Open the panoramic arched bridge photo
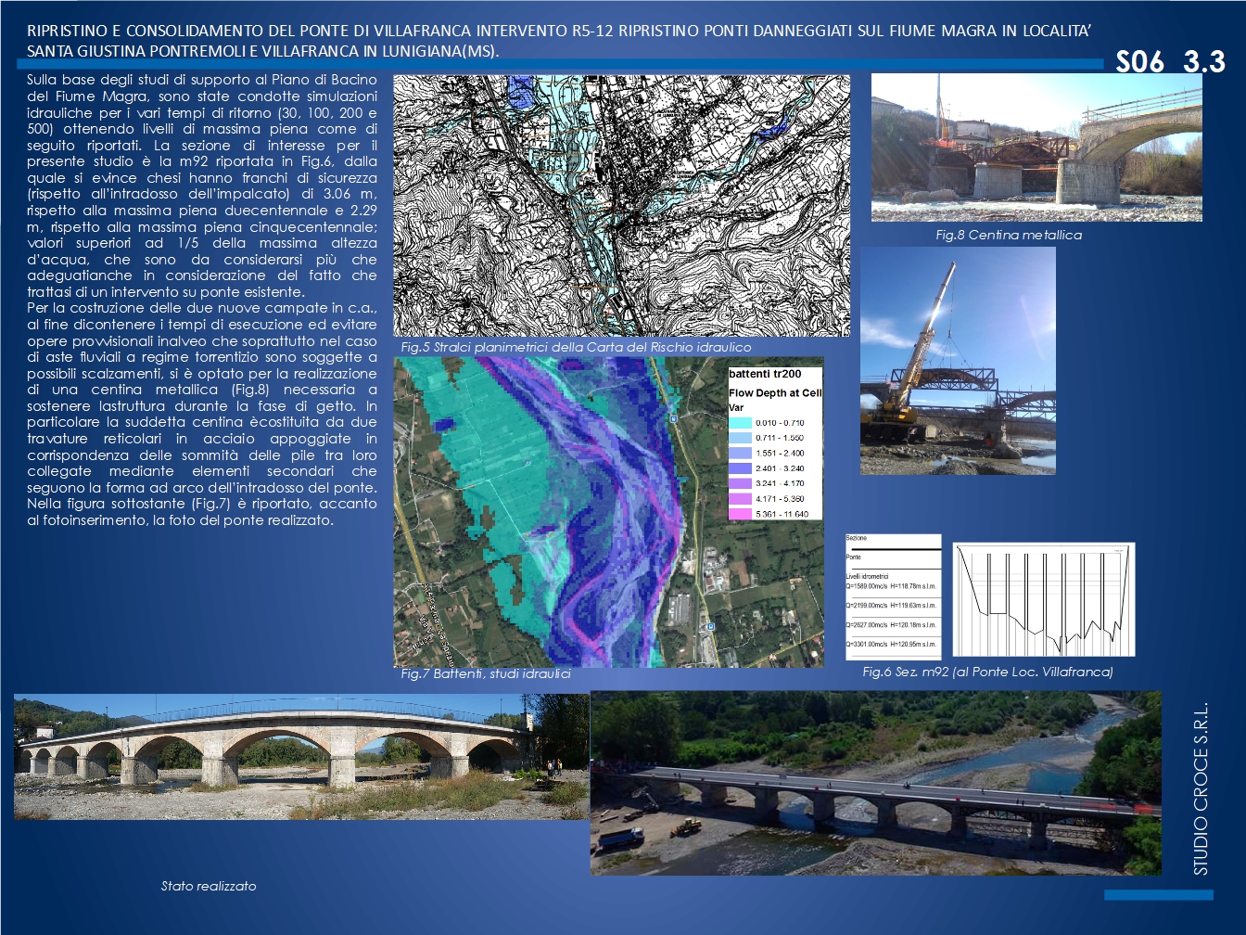 coord(300,757)
